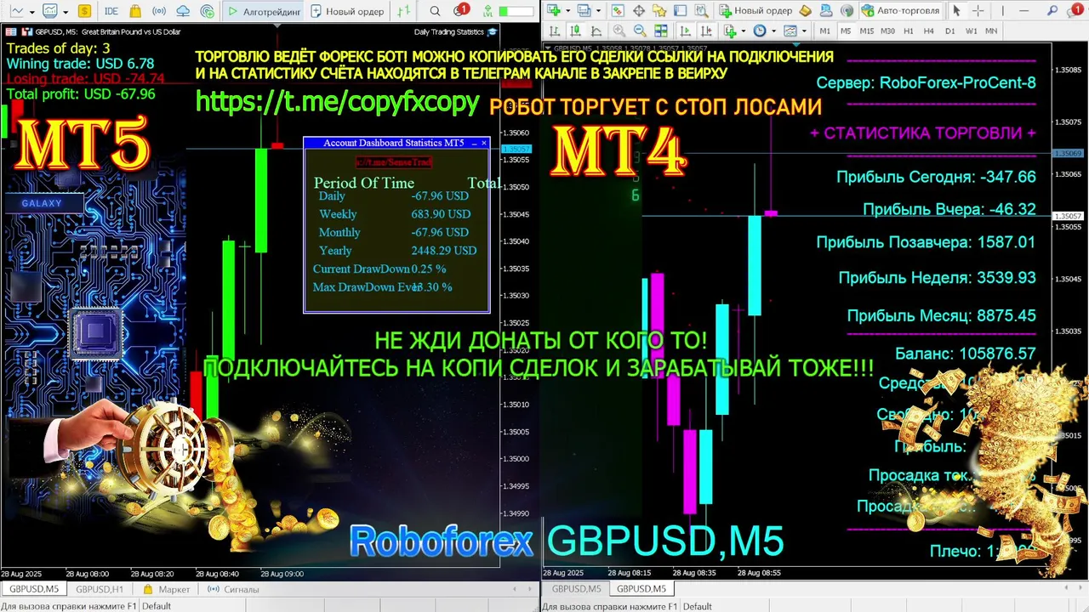Viewport: 1089px width, 612px height.
Task: Open the Profiles icon in MT4 toolbar
Action: (x=584, y=10)
